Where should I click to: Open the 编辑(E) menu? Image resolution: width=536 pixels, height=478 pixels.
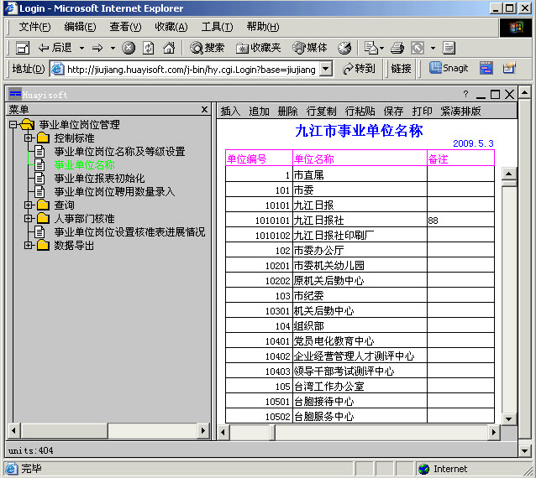[x=80, y=27]
